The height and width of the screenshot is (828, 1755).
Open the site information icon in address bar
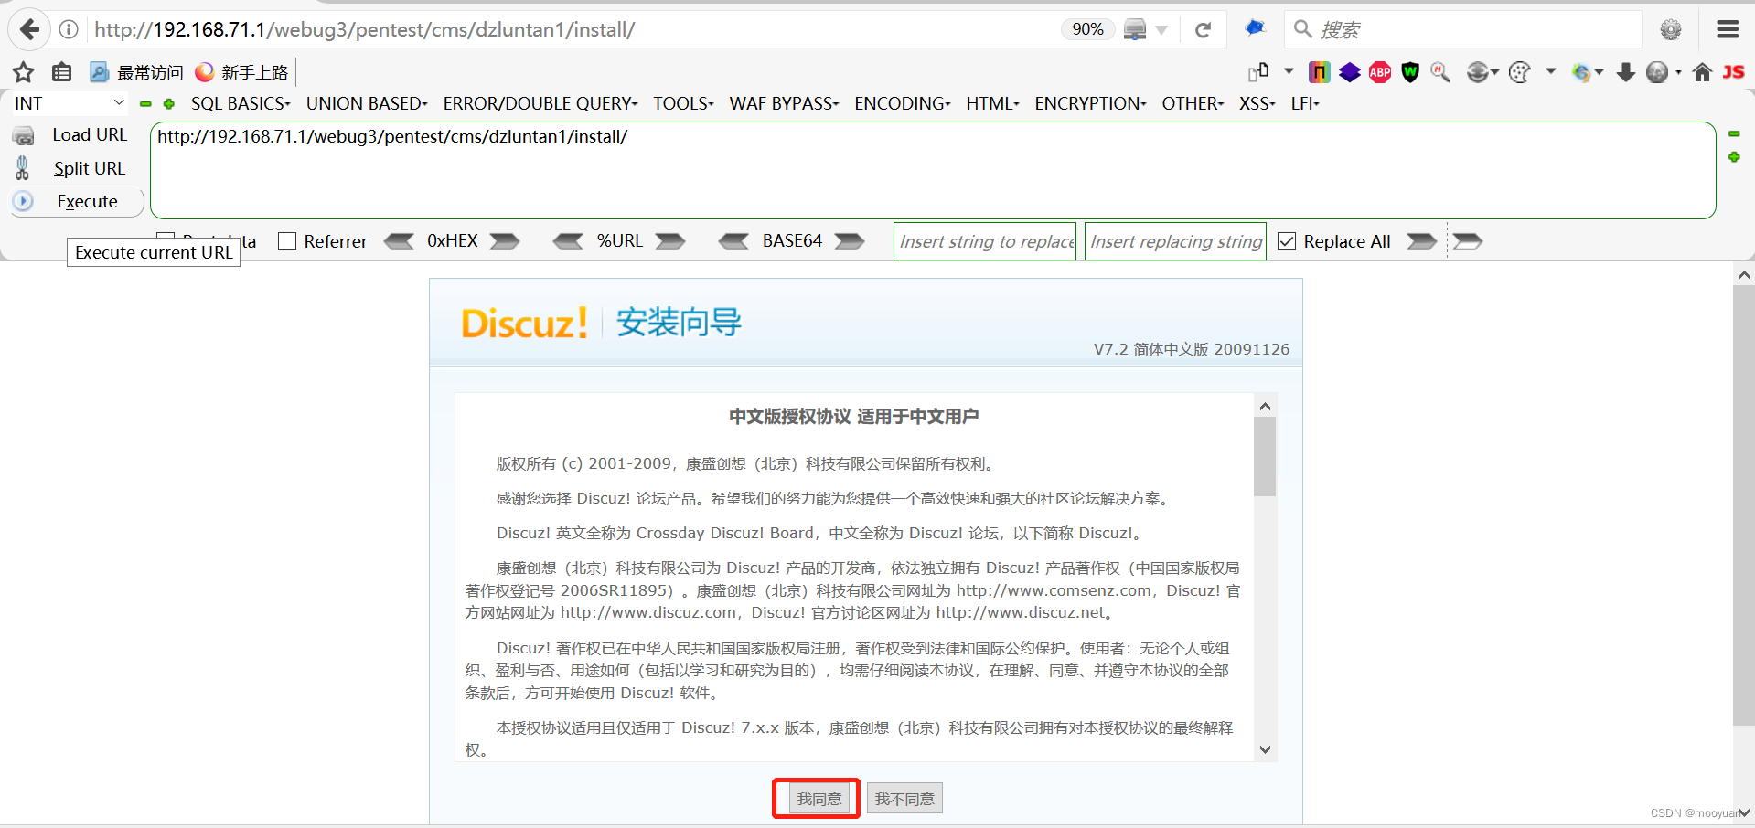coord(69,29)
